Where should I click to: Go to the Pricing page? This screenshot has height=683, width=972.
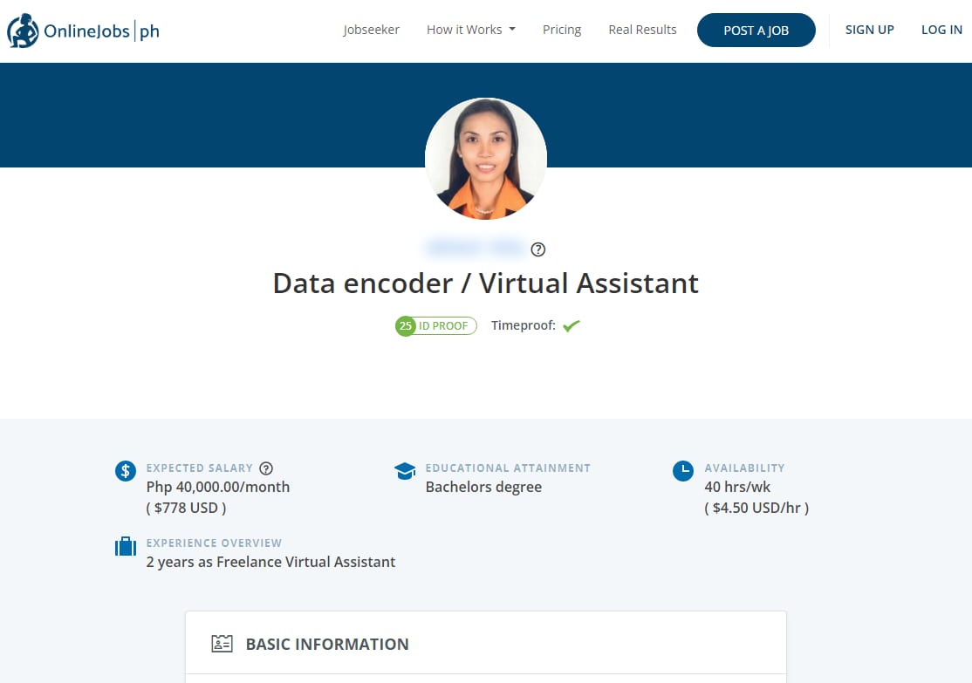click(562, 30)
